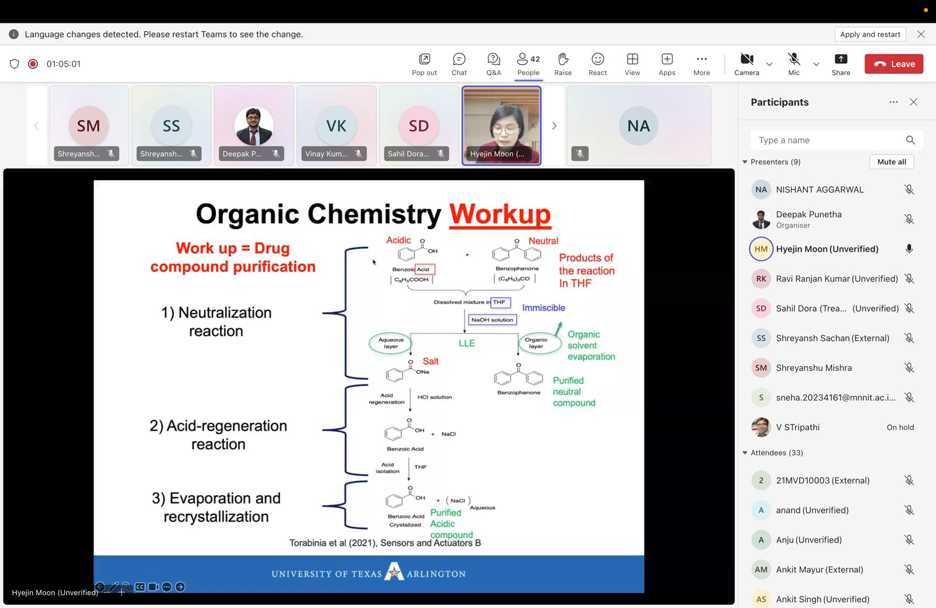Open the Q&A panel

tap(493, 64)
